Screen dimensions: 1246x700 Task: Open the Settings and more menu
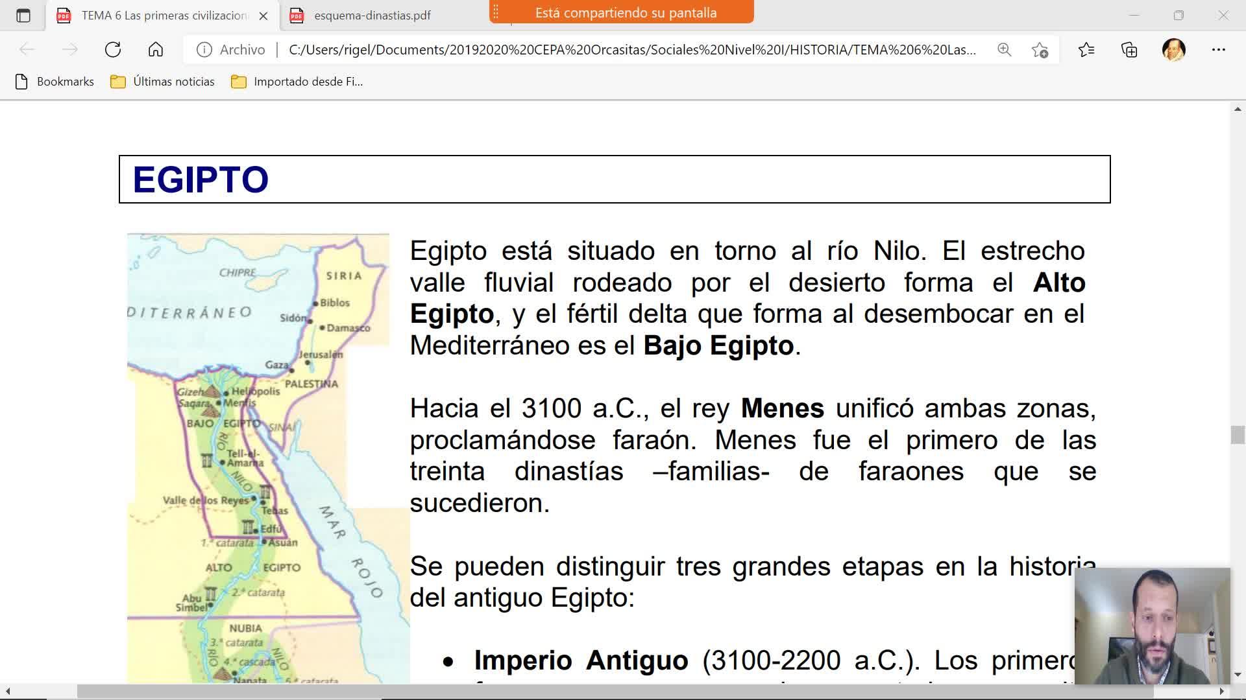1218,50
